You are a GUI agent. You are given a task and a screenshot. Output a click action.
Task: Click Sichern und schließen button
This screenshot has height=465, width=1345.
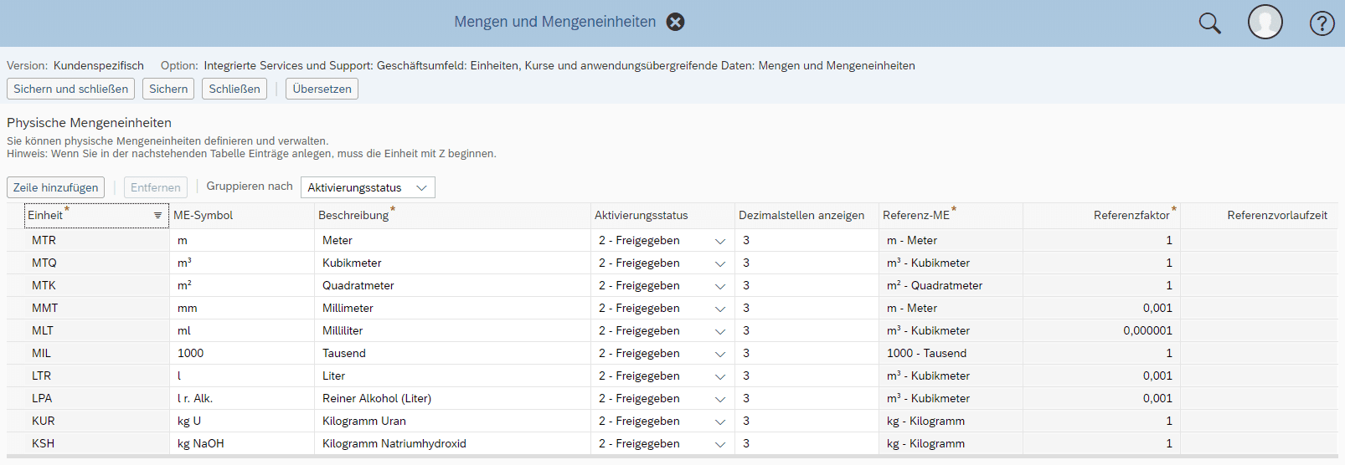click(70, 89)
